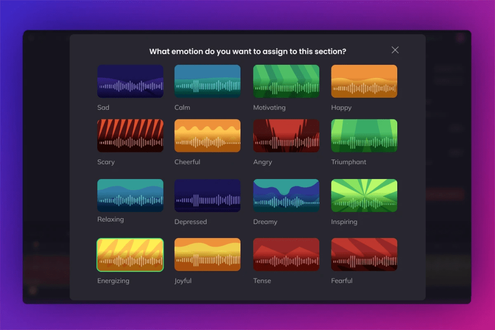Click the Scary emotion card

coord(130,136)
